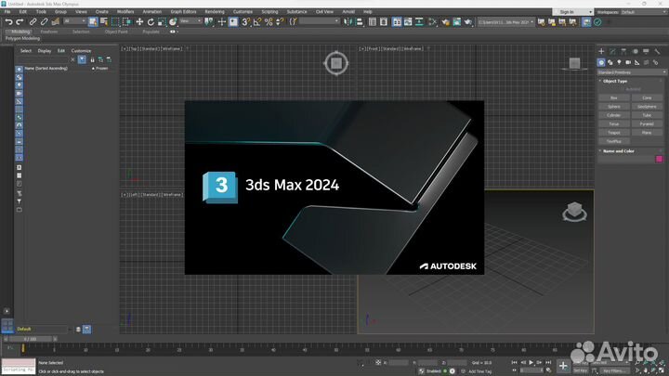
Task: Click the Add Time Tag label
Action: click(x=480, y=371)
